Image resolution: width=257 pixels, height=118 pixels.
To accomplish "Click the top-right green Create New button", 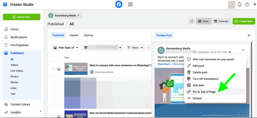I will coord(244,21).
